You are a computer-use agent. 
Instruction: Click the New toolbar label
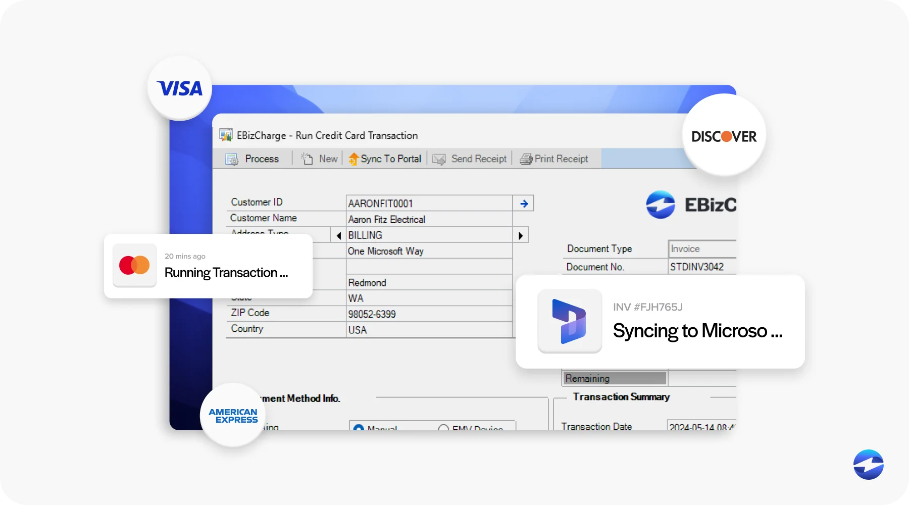point(328,159)
